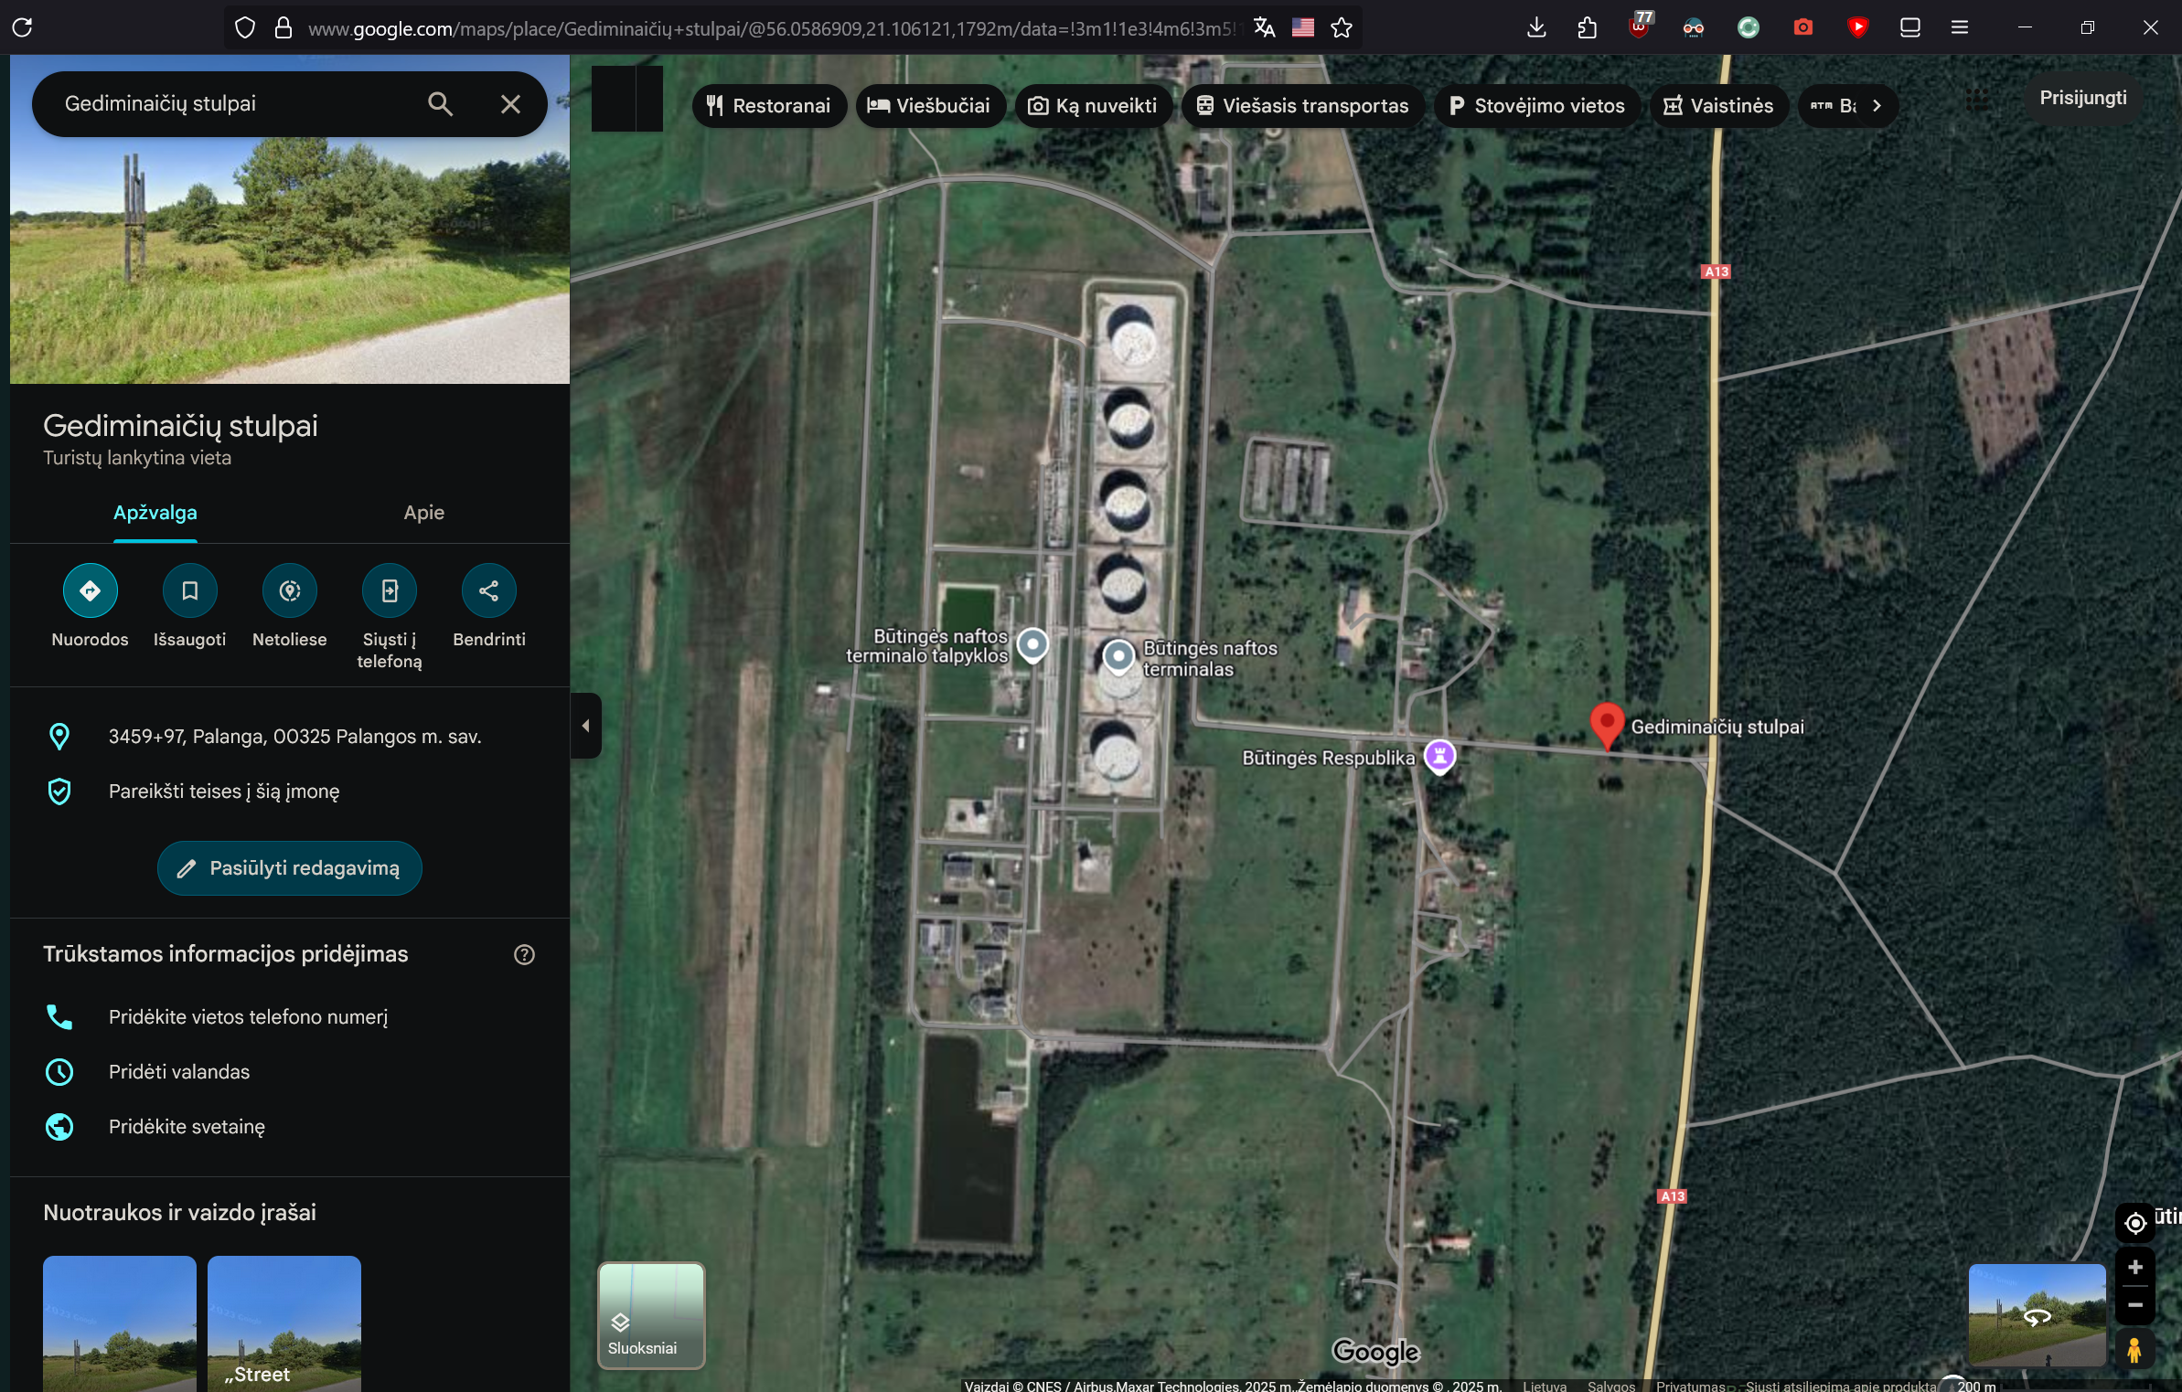Click the Bendrinti share icon

click(x=489, y=590)
